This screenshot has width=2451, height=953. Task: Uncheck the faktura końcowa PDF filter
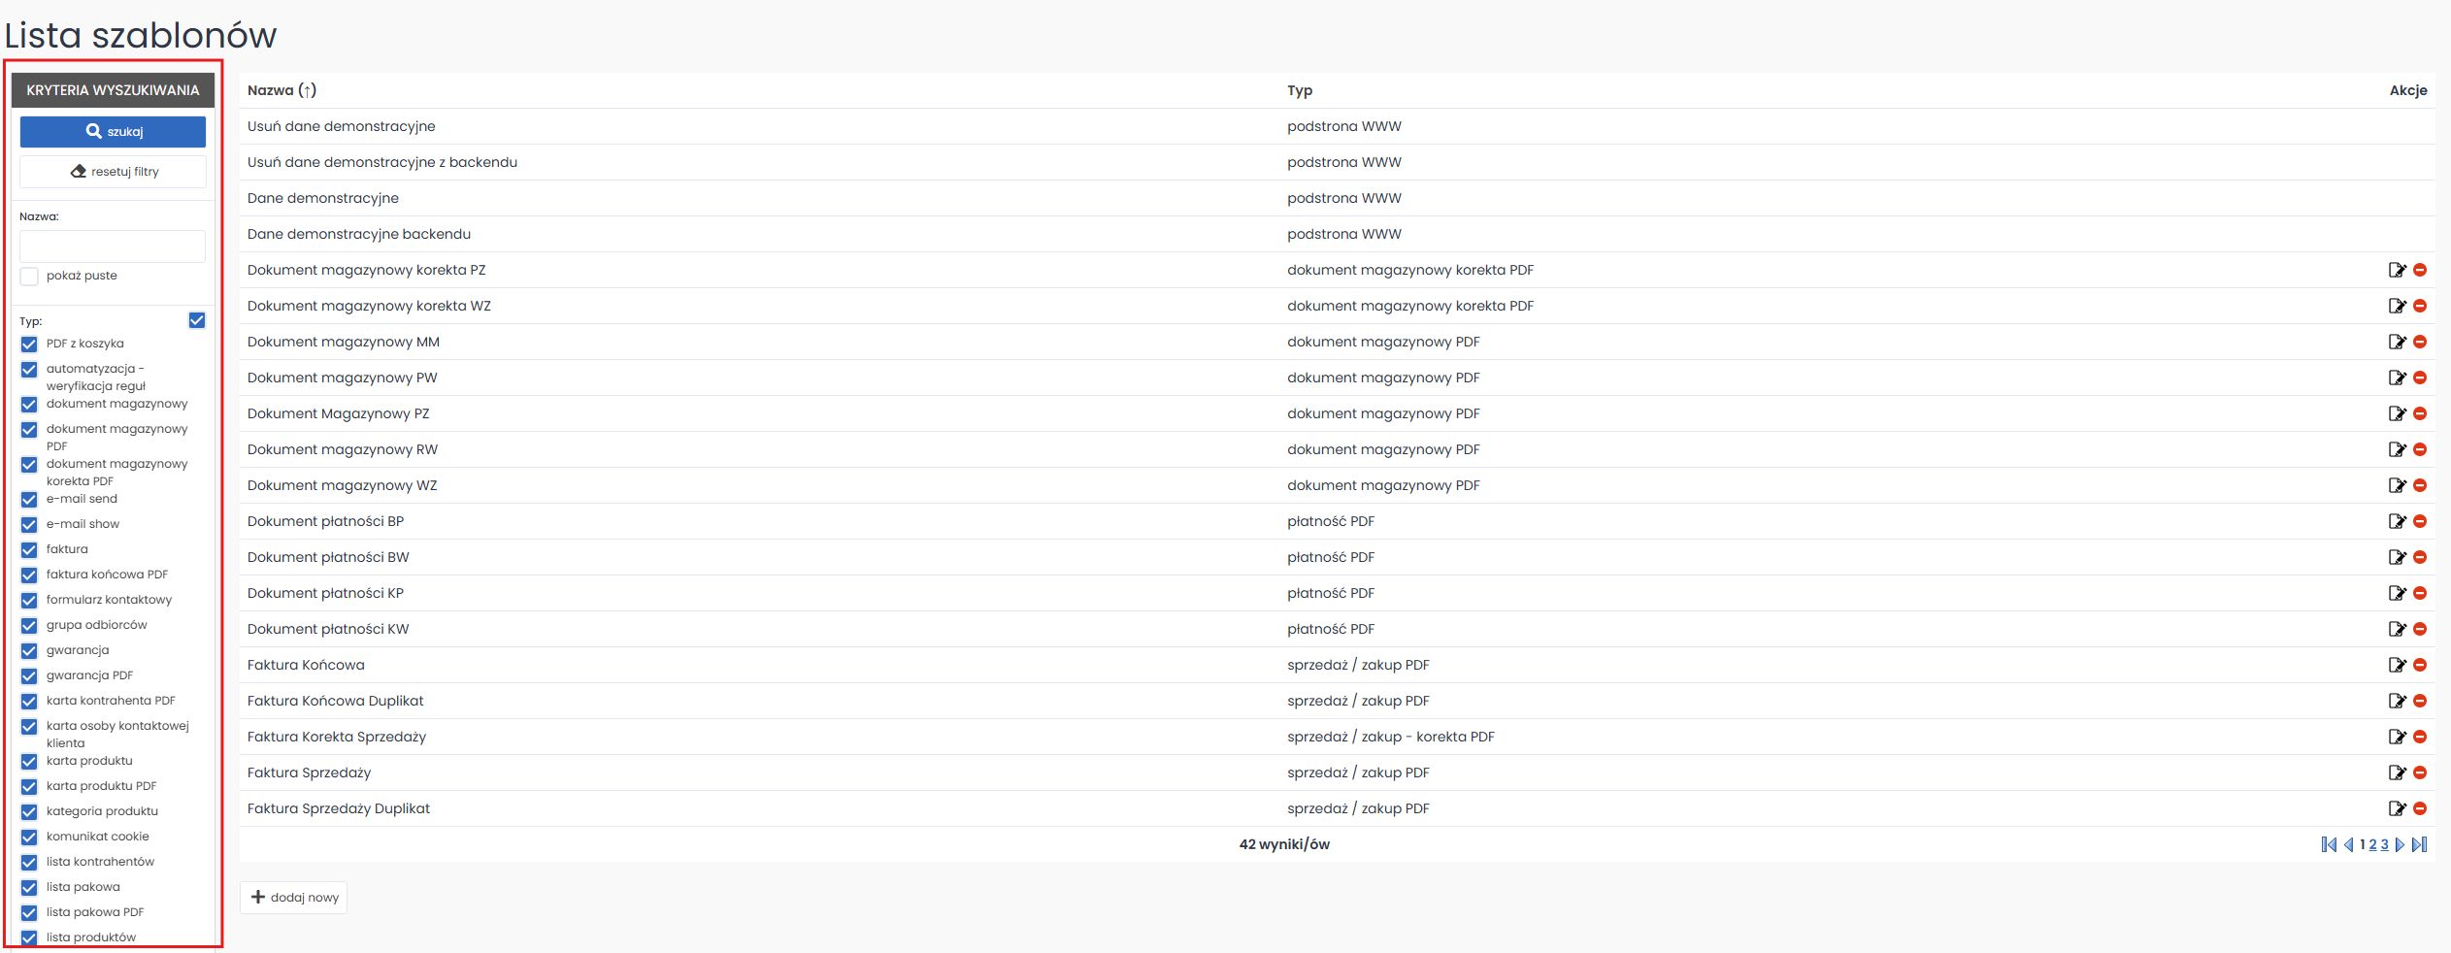pyautogui.click(x=29, y=575)
